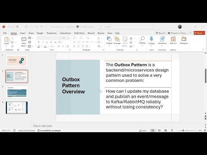Switch to the Animations tab
The height and width of the screenshot is (155, 207).
(66, 33)
